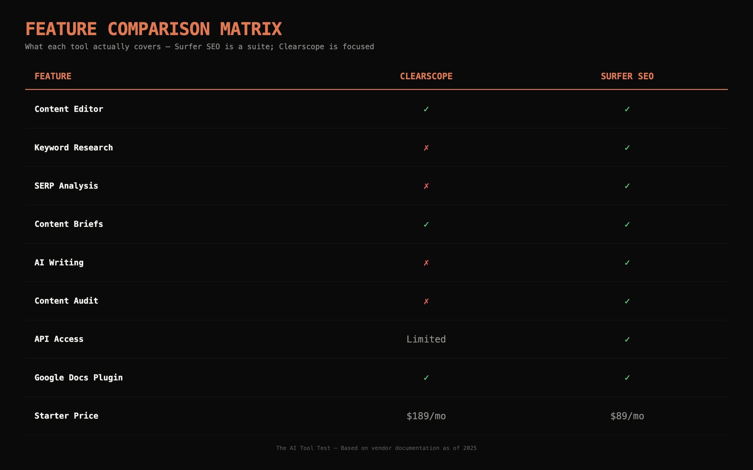Click the 'FEATURE' column header
The image size is (753, 470).
[x=53, y=76]
